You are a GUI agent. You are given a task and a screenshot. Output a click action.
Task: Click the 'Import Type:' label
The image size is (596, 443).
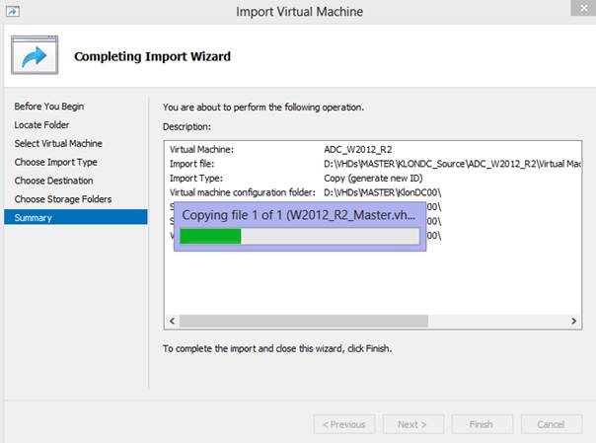pos(196,179)
